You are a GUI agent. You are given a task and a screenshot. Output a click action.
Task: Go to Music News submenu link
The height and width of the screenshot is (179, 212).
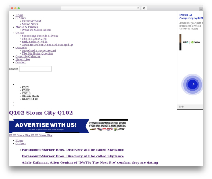tap(30, 24)
